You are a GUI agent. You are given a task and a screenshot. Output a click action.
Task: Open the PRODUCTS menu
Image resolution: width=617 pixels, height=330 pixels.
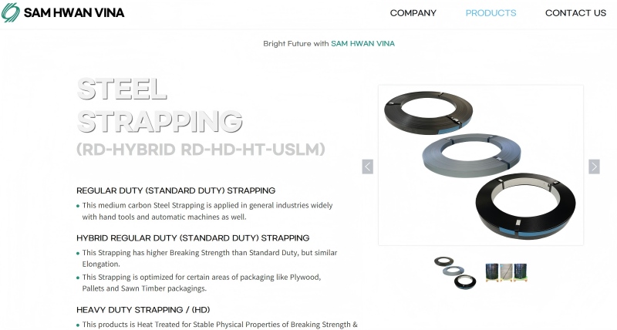tap(491, 13)
